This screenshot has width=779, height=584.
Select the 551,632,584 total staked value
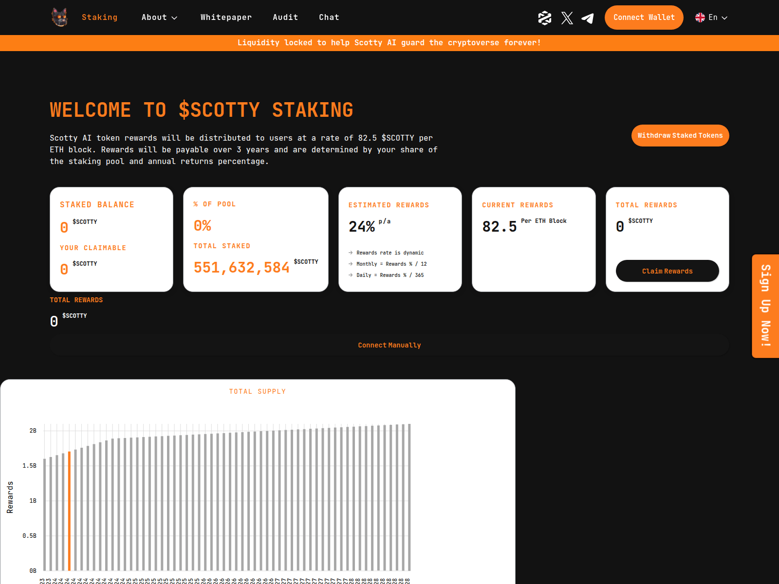tap(241, 268)
